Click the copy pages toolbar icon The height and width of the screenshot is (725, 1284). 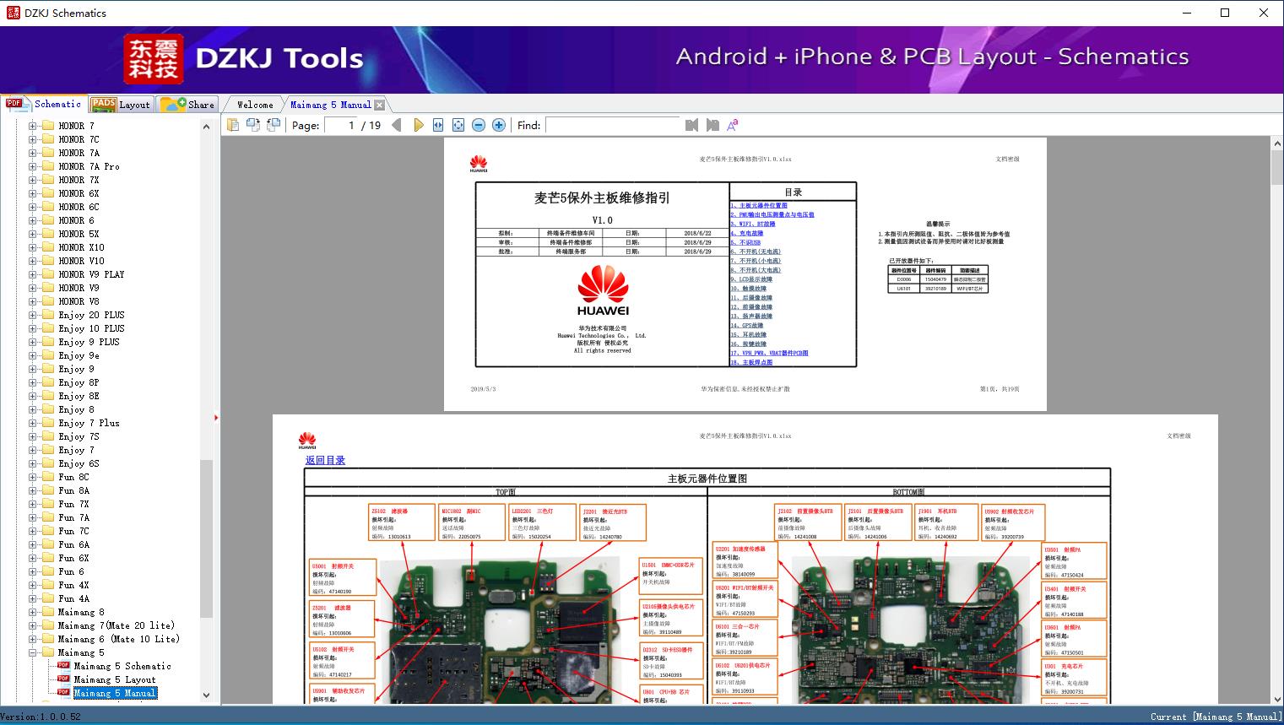pos(232,125)
